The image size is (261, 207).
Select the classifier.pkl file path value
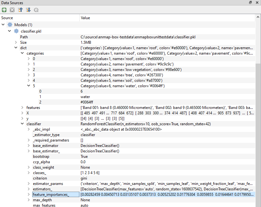(138, 37)
